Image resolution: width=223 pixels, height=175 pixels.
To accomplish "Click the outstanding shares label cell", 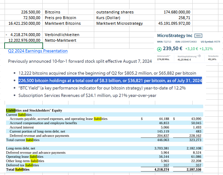I will click(x=115, y=12).
